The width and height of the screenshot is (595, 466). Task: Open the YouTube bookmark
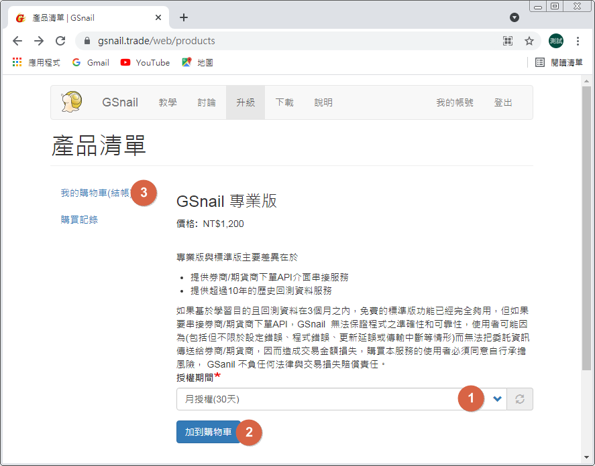click(145, 62)
